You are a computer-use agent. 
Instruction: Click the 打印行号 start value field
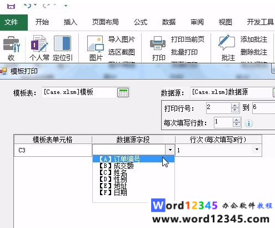pyautogui.click(x=218, y=108)
